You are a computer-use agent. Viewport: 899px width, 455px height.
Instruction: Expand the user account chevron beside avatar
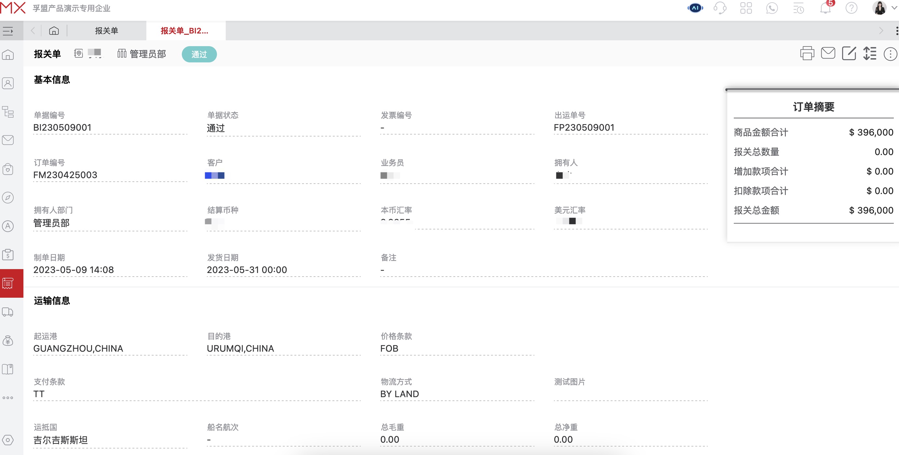pyautogui.click(x=895, y=8)
